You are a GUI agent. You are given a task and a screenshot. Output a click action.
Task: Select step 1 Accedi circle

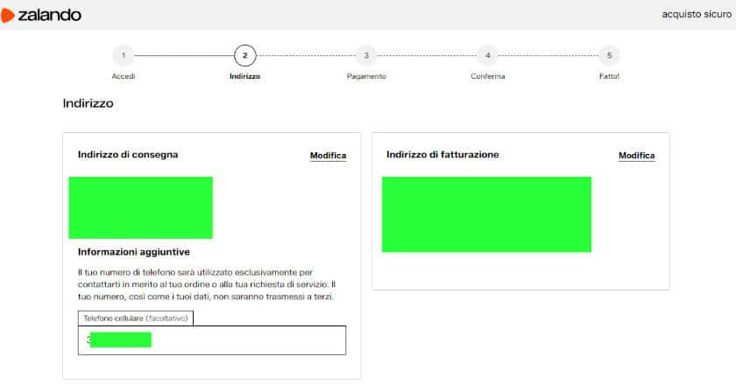124,56
